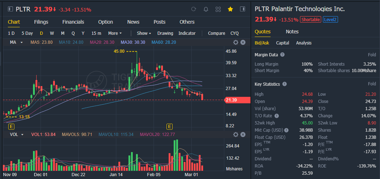
Task: Open the Option tab
Action: (x=105, y=22)
